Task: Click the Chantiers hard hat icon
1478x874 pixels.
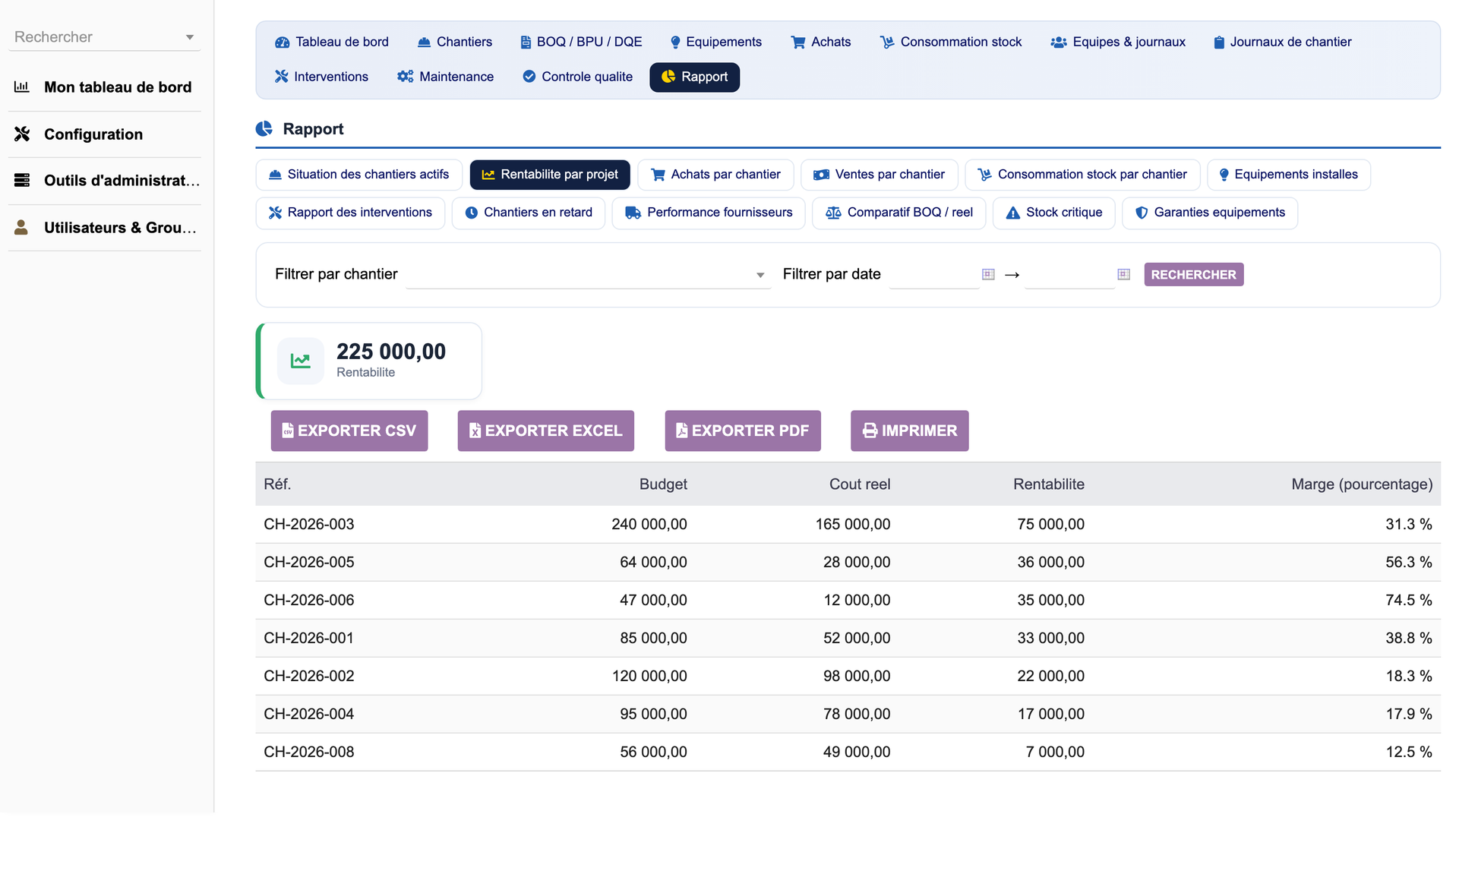Action: tap(424, 43)
